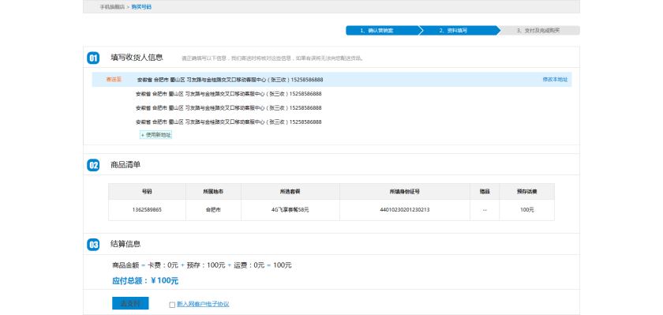Click the 填写收货人信息 section heading

tap(137, 58)
